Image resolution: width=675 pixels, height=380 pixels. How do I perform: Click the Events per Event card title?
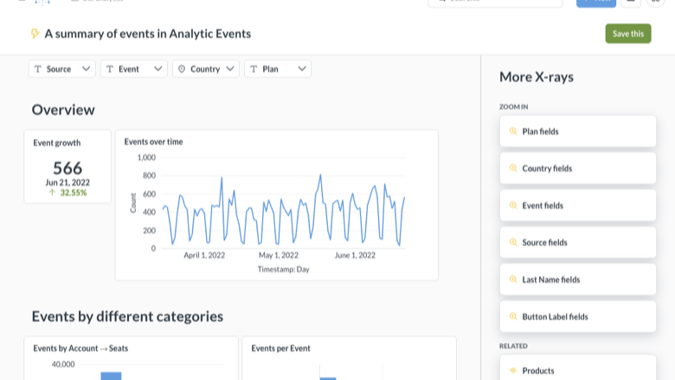[280, 348]
